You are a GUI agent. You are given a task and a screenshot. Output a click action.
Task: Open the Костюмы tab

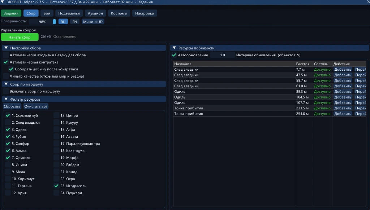click(119, 13)
